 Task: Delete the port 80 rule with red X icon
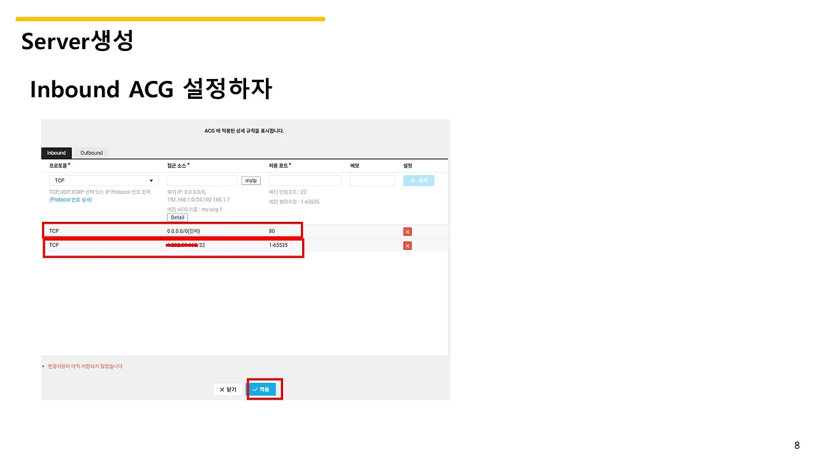click(x=407, y=231)
